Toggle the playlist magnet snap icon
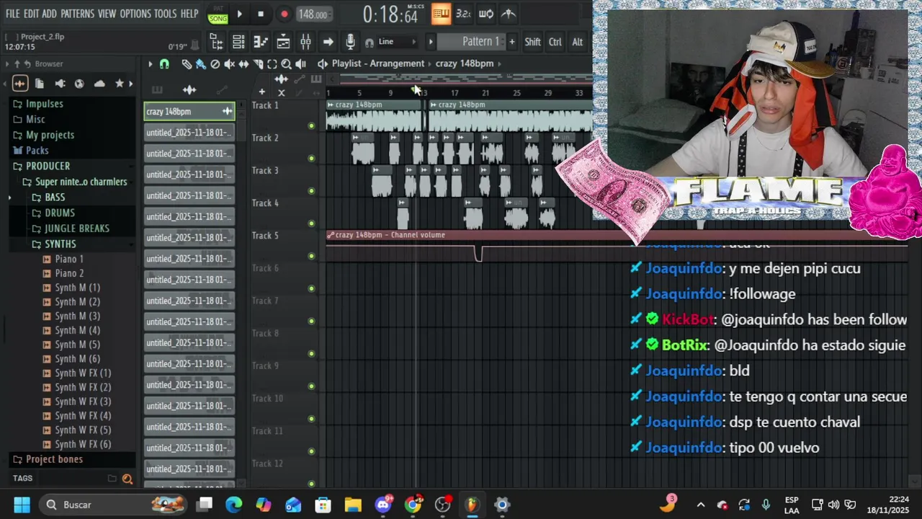Image resolution: width=922 pixels, height=519 pixels. 164,64
